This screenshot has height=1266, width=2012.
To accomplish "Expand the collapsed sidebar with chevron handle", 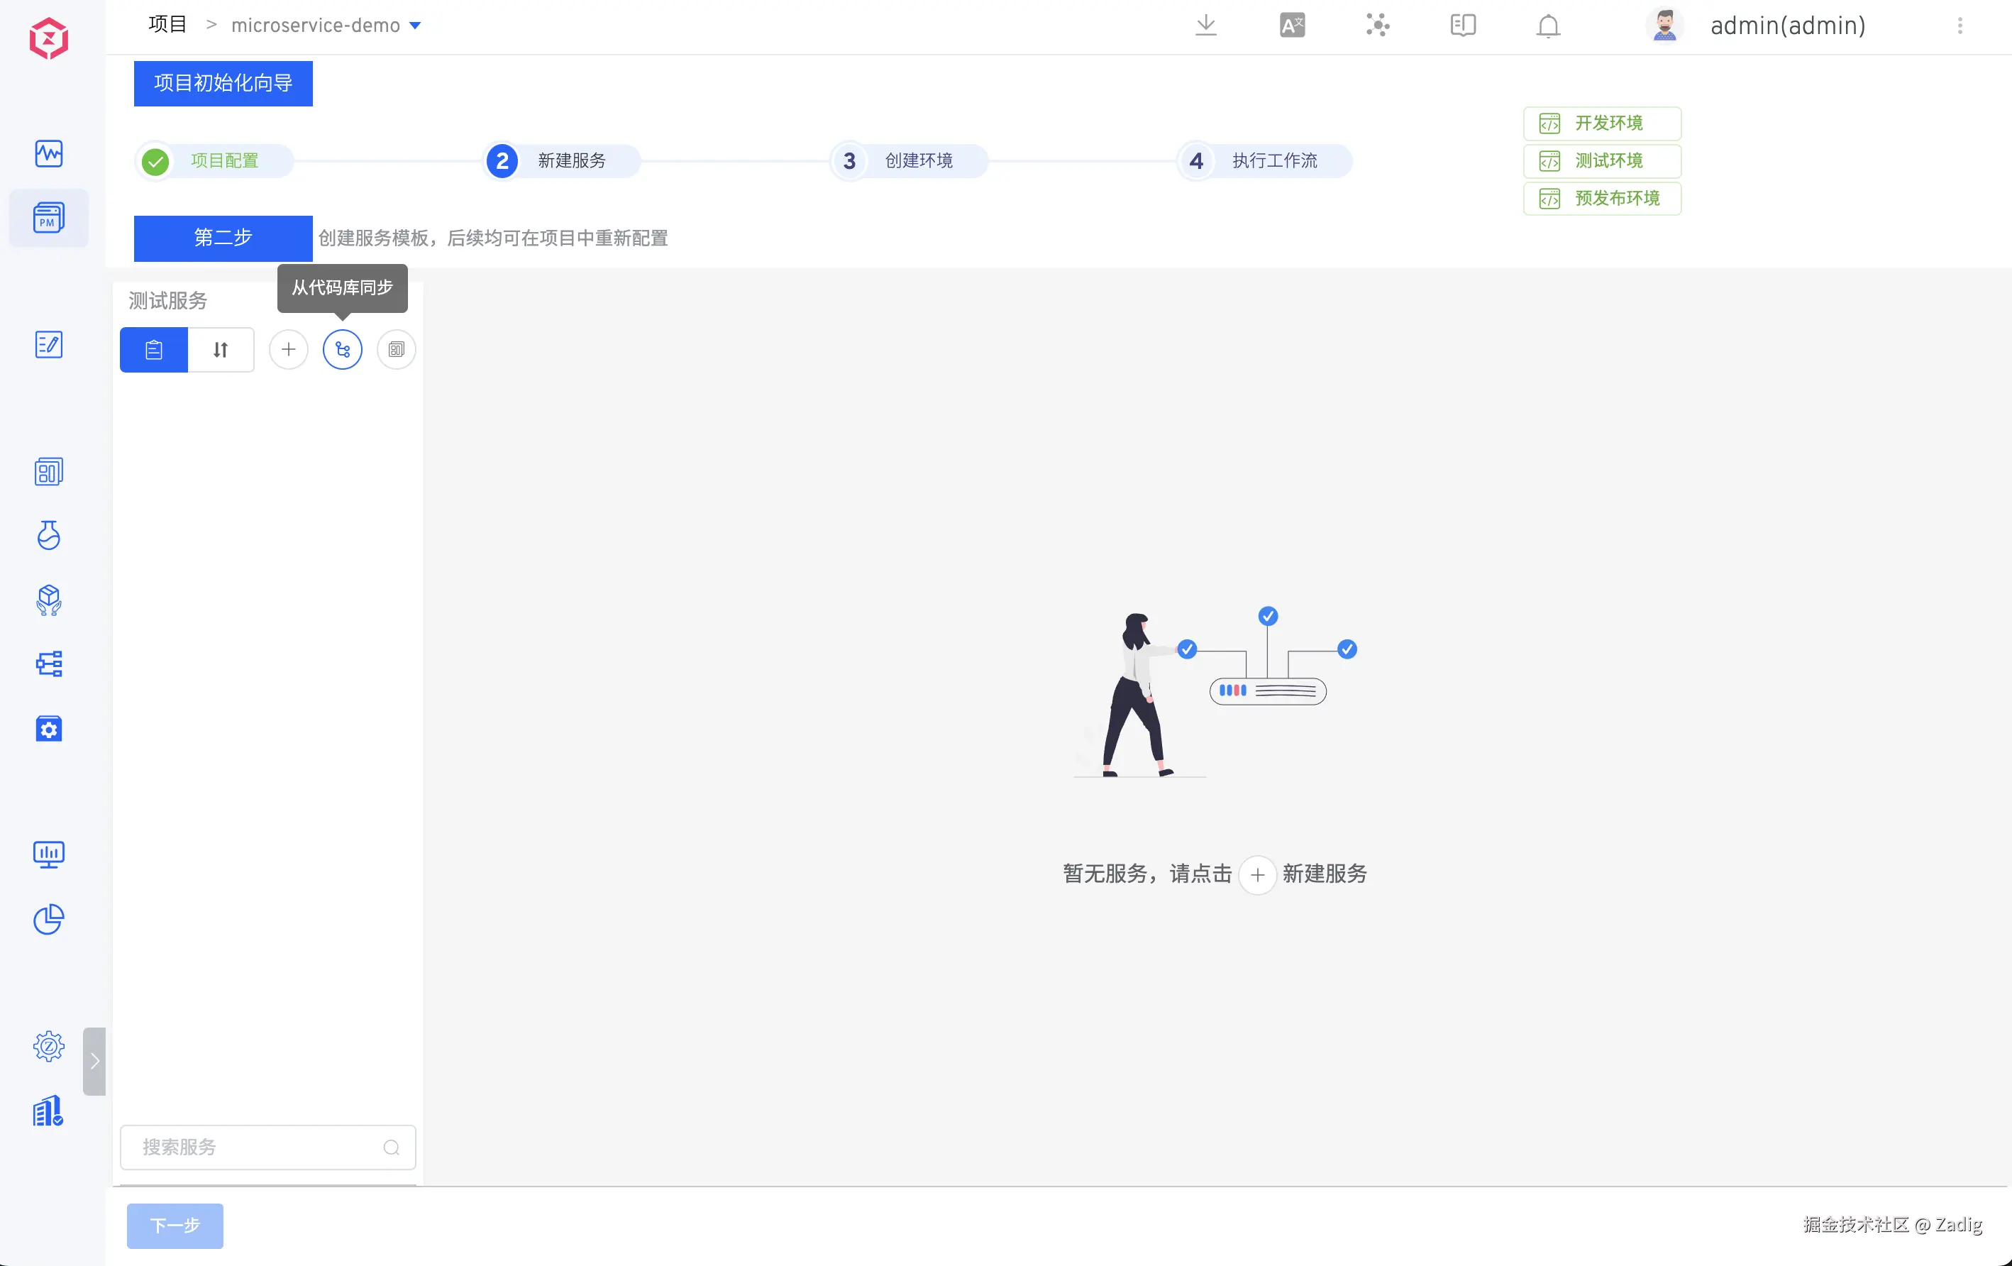I will 94,1060.
